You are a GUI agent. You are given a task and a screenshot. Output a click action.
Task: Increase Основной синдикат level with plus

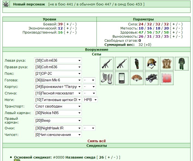coord(109,157)
